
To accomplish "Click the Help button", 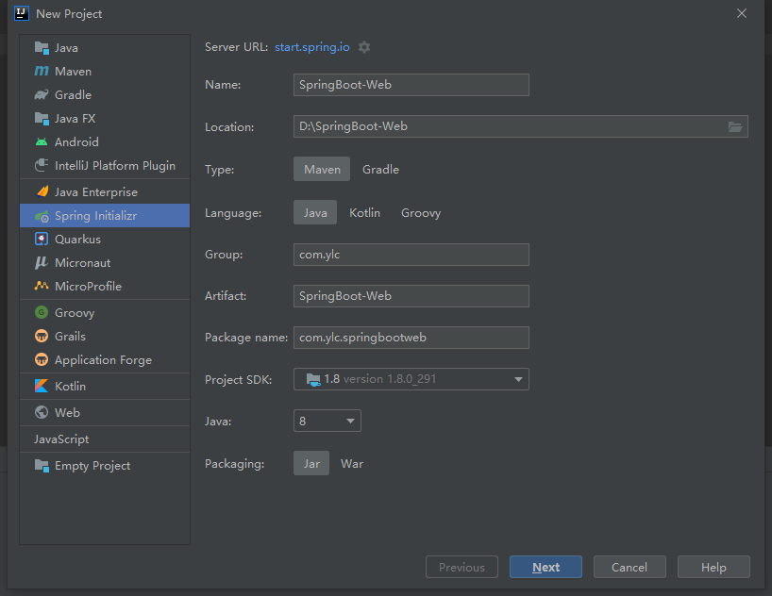I will [x=713, y=567].
